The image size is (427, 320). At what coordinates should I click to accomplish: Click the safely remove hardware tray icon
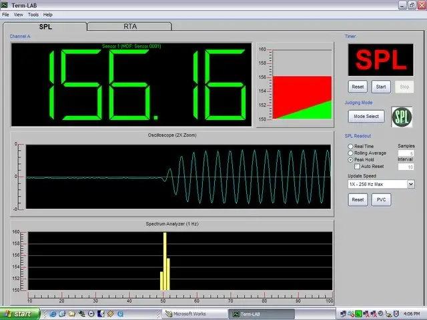(x=388, y=314)
